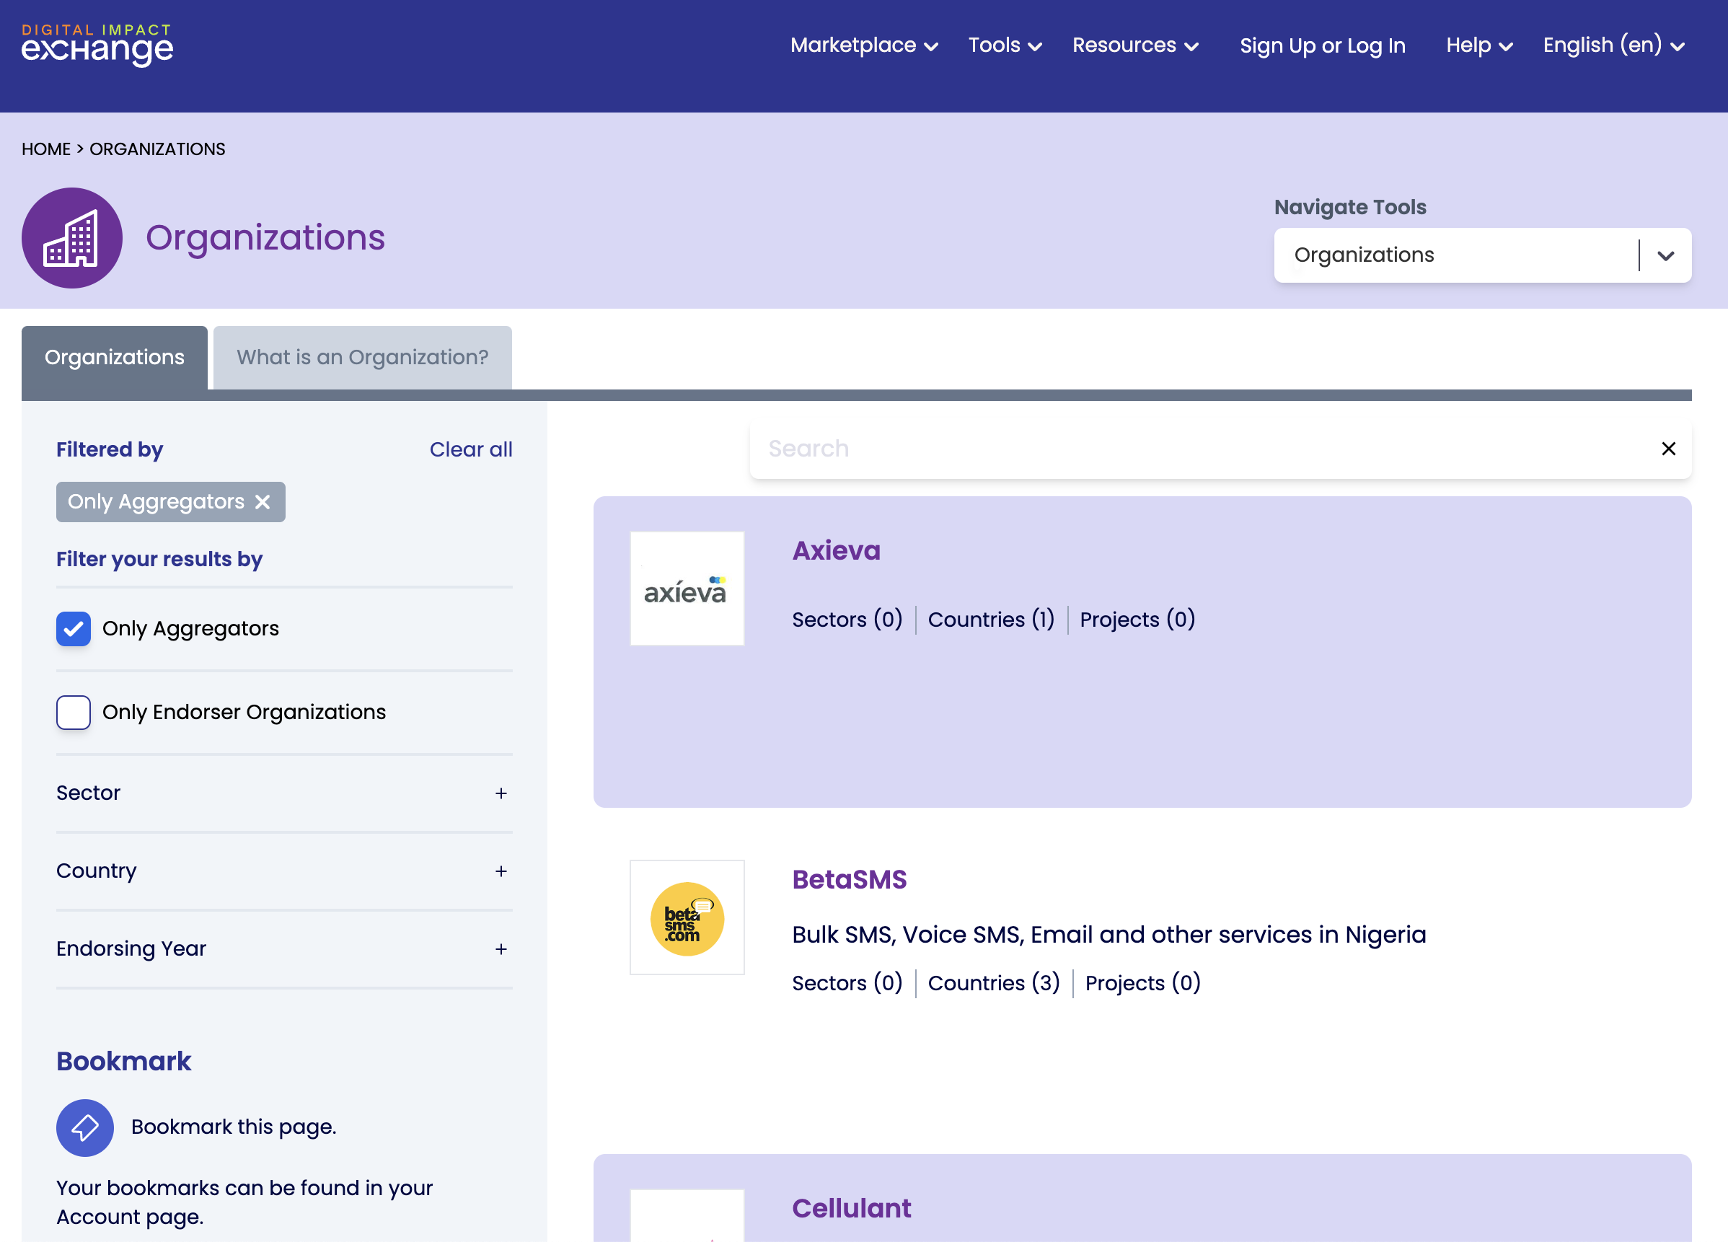This screenshot has width=1728, height=1242.
Task: Open the Tools dropdown menu
Action: 1005,45
